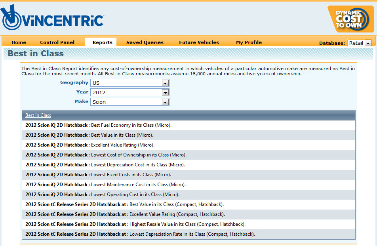377x246 pixels.
Task: Expand the Geography dropdown arrow
Action: point(165,83)
